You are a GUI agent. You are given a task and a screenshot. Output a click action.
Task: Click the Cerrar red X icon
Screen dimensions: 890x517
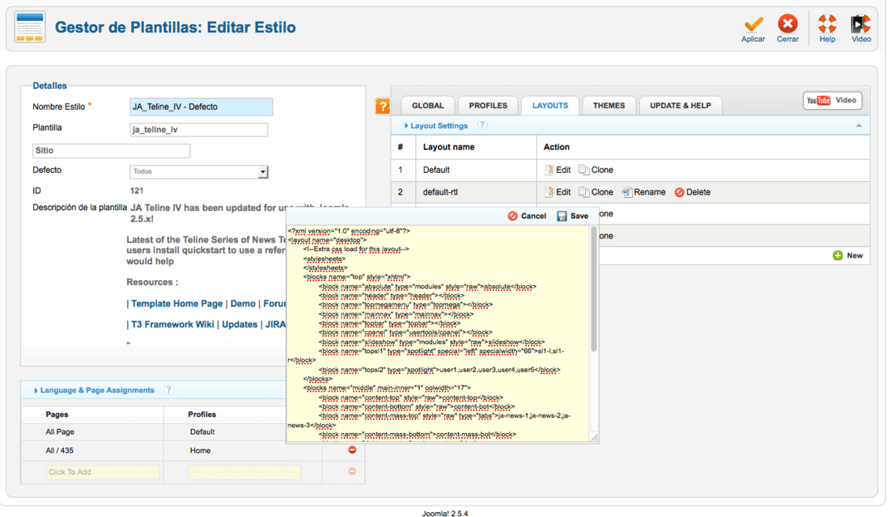click(787, 23)
